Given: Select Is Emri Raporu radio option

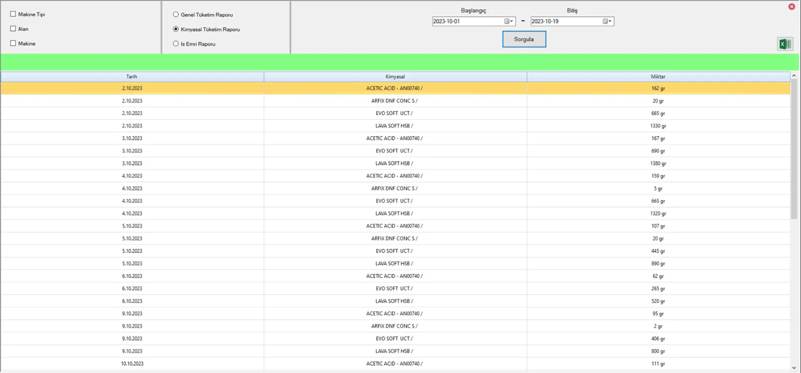Looking at the screenshot, I should (176, 44).
